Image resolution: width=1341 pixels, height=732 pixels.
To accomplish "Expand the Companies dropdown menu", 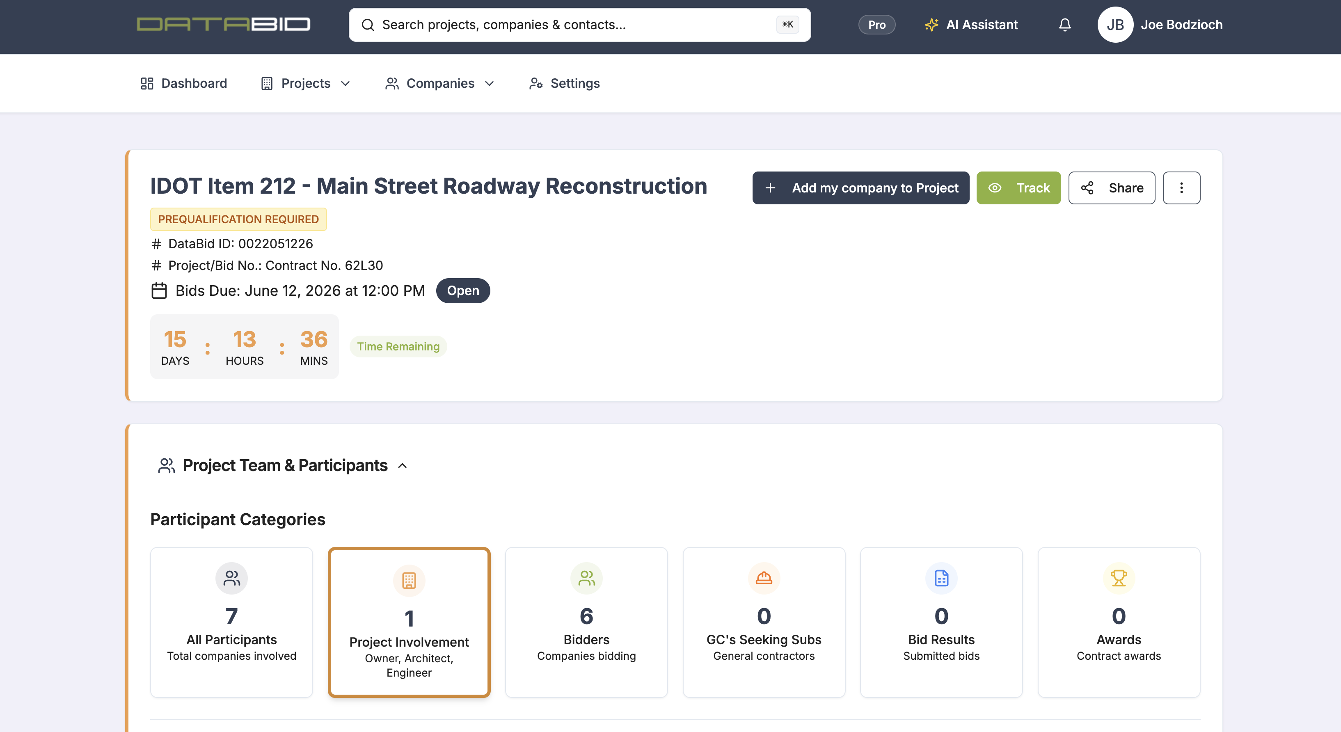I will pyautogui.click(x=440, y=83).
